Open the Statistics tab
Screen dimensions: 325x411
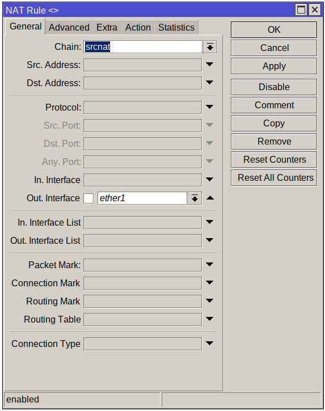pos(176,28)
